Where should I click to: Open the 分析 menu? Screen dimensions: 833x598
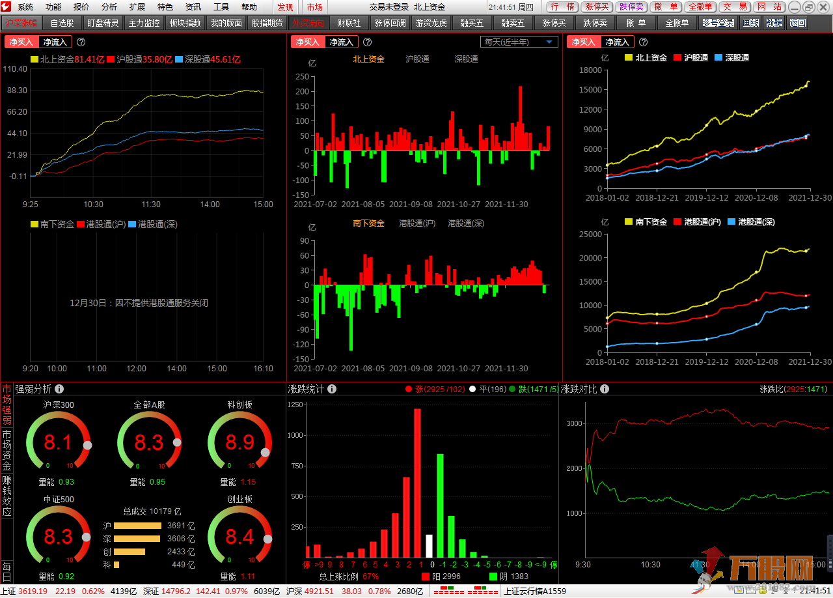109,7
